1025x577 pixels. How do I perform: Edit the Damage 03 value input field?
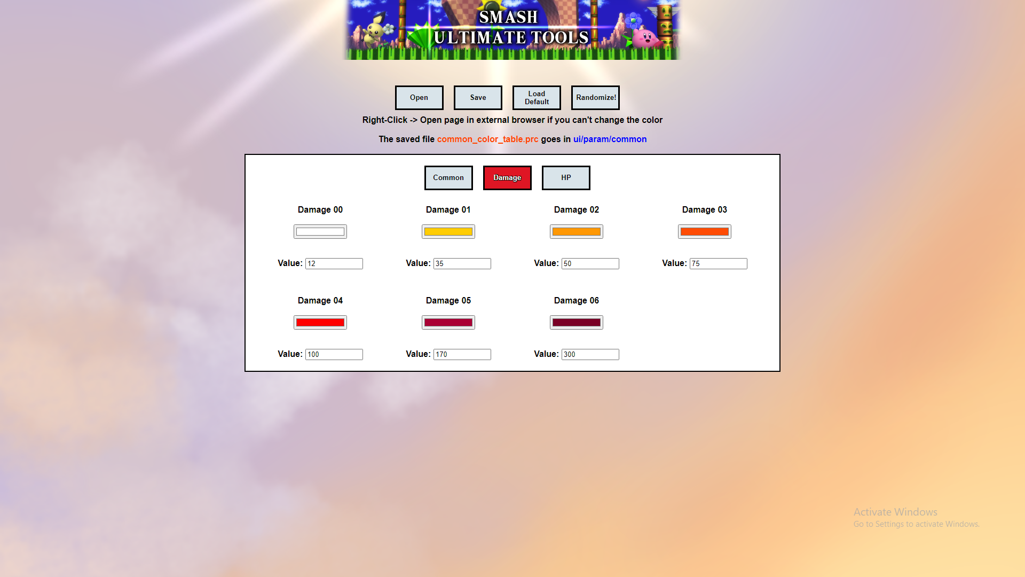click(718, 263)
